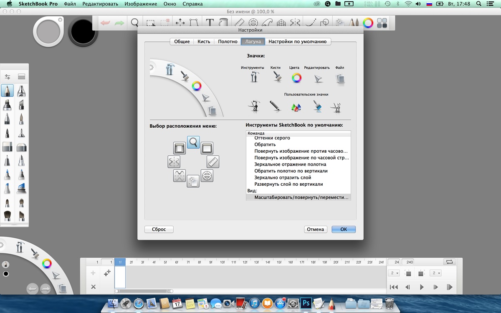This screenshot has width=501, height=313.
Task: Open the color wheel in top toolbar
Action: pos(368,23)
